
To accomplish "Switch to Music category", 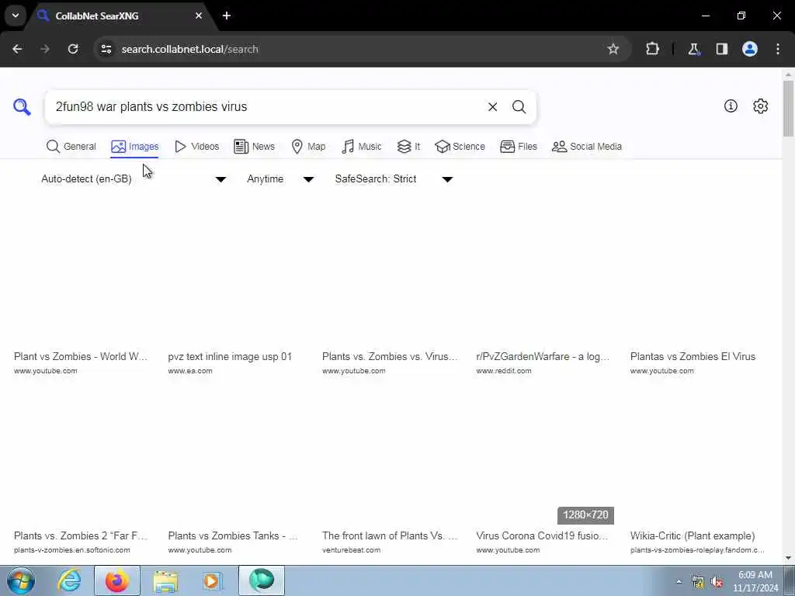I will [362, 147].
